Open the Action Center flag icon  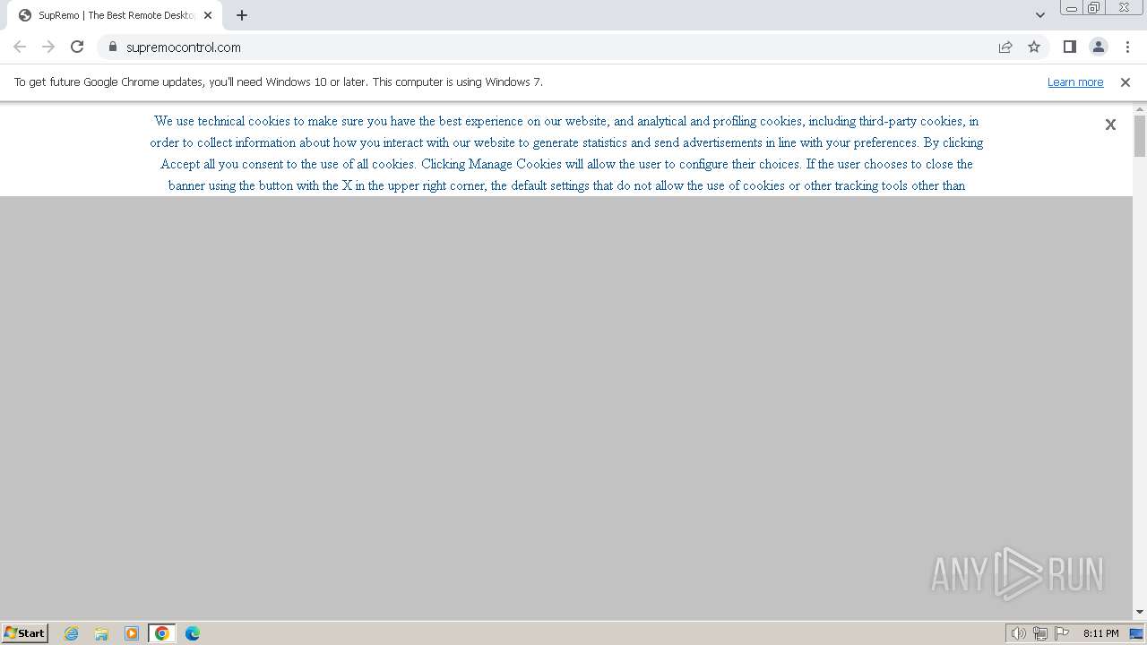[x=1062, y=633]
